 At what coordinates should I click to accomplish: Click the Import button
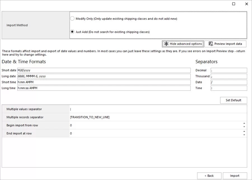coord(235,176)
